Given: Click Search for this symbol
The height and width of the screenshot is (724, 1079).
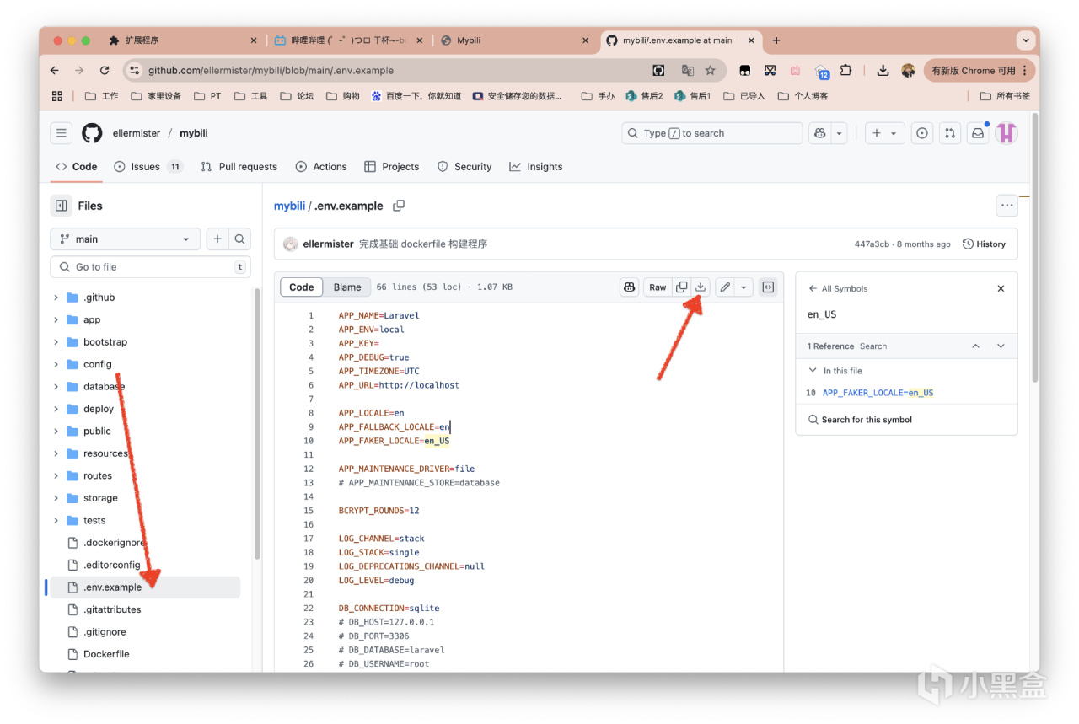Looking at the screenshot, I should click(861, 420).
